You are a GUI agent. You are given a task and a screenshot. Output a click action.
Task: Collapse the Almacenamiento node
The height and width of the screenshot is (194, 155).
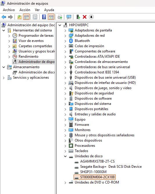pyautogui.click(x=4, y=67)
